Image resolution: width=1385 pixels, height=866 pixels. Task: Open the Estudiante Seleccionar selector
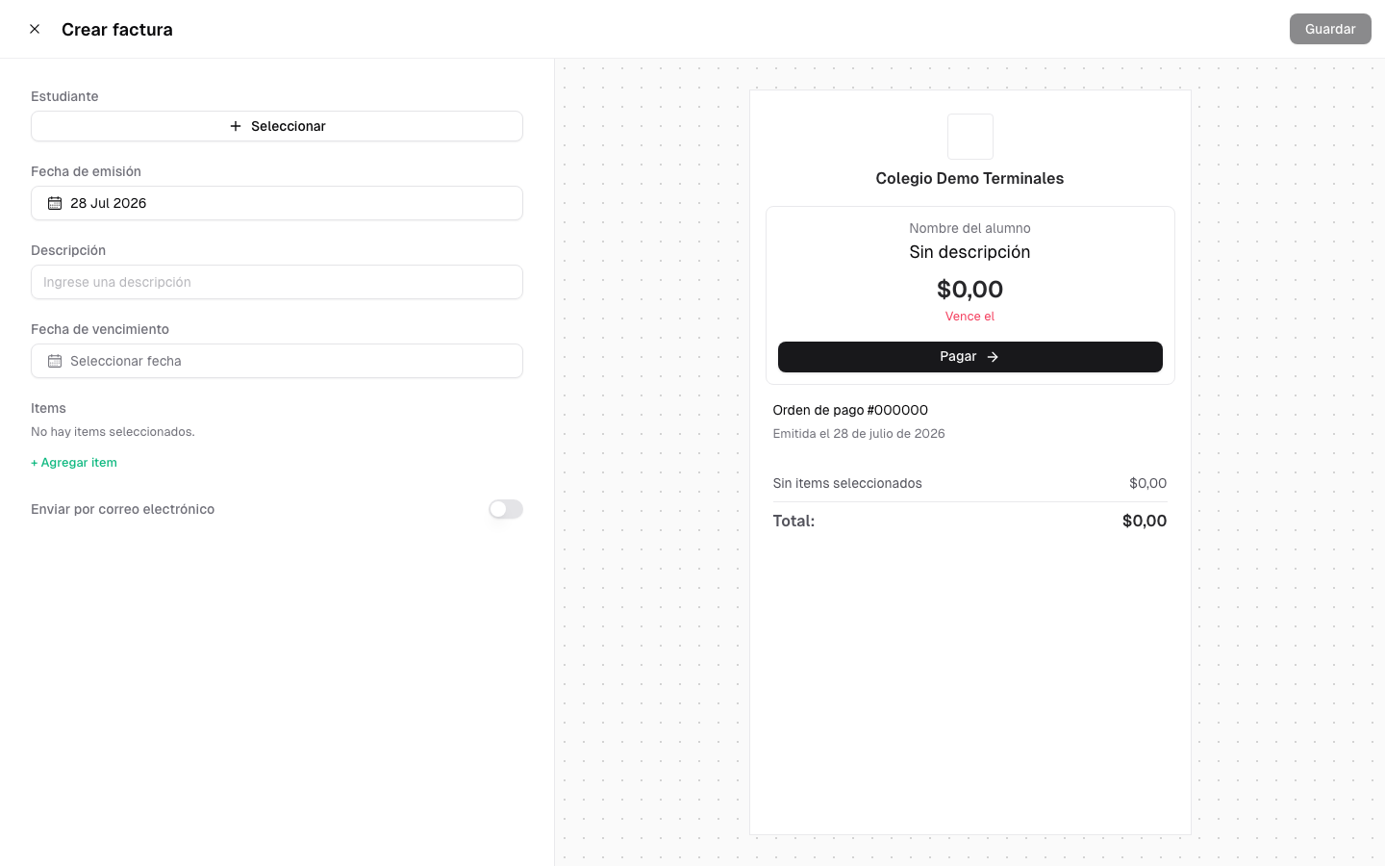pos(277,126)
